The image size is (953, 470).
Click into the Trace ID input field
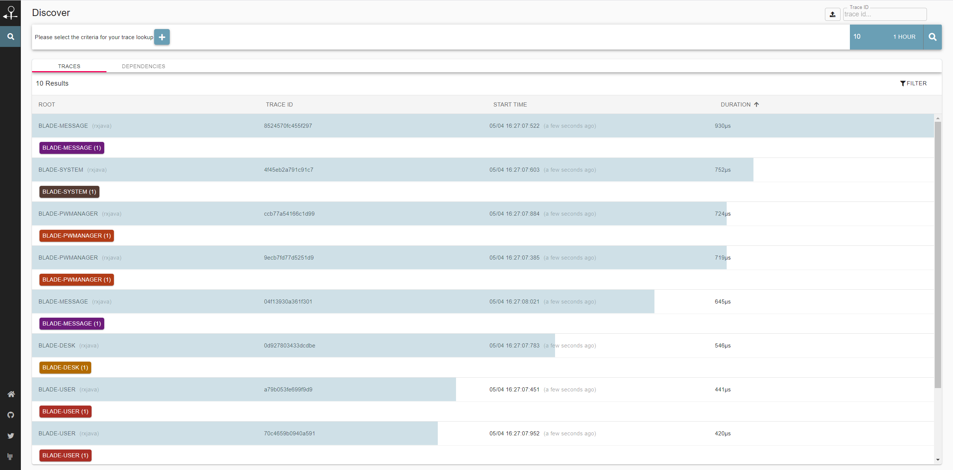884,15
